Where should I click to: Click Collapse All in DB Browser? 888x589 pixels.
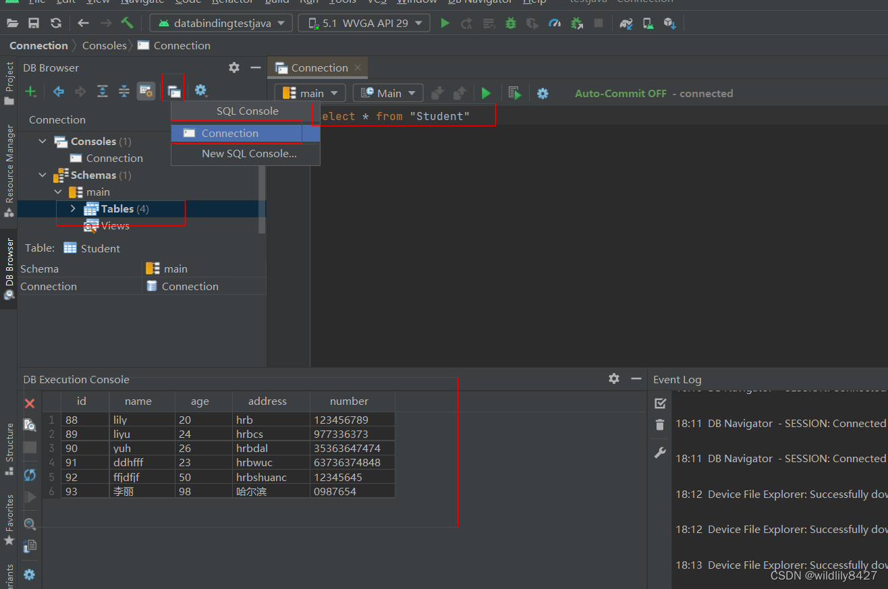pos(124,91)
